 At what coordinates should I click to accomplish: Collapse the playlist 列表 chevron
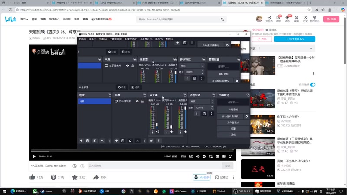pos(311,49)
